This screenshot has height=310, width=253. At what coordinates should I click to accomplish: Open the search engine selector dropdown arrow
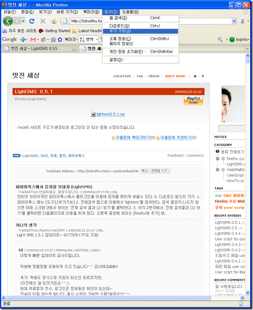click(x=248, y=21)
